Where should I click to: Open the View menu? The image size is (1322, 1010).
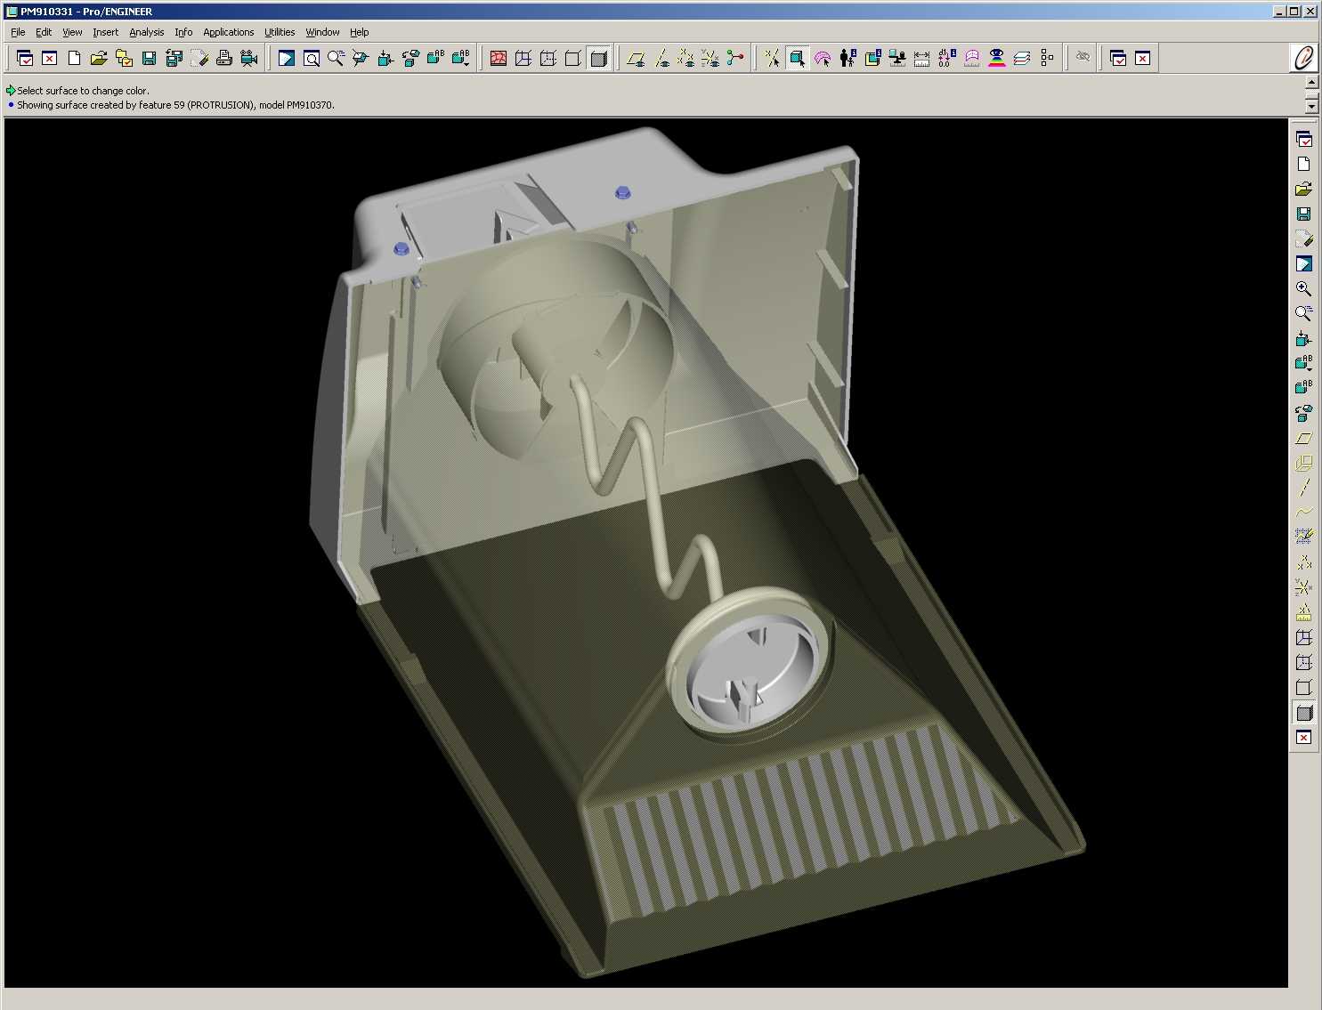72,32
